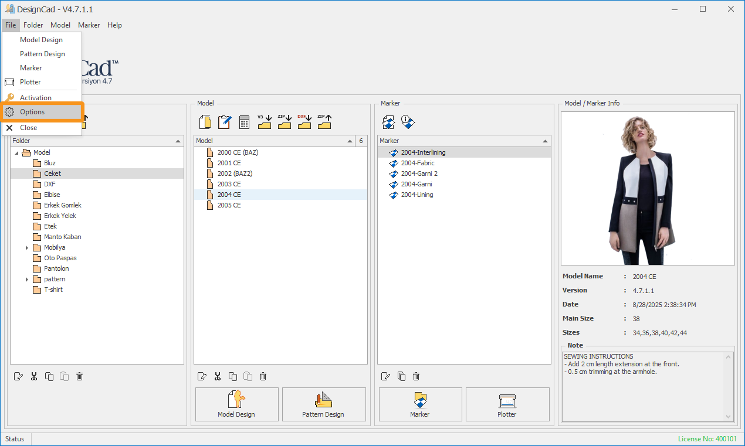Viewport: 745px width, 446px height.
Task: Click the jacket model preview image
Action: coord(647,188)
